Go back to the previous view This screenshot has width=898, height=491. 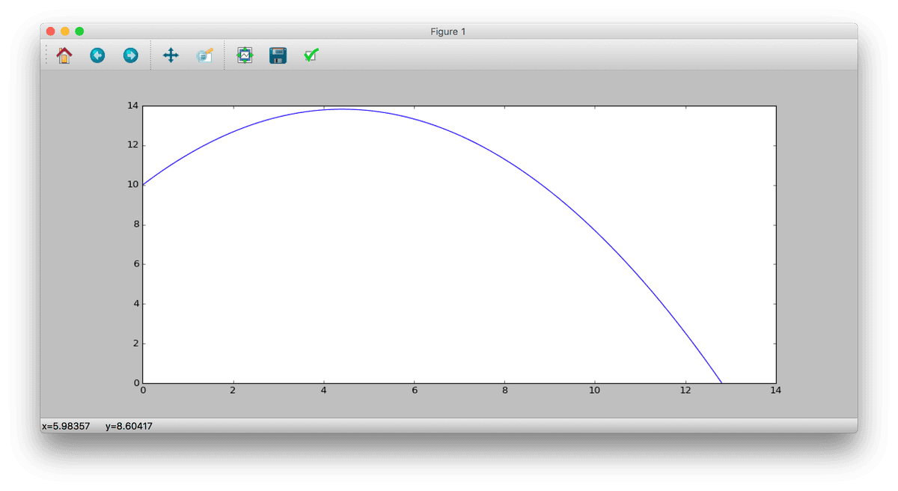click(x=97, y=55)
